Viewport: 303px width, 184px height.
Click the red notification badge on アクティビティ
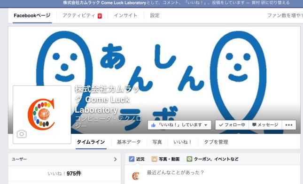coord(100,16)
